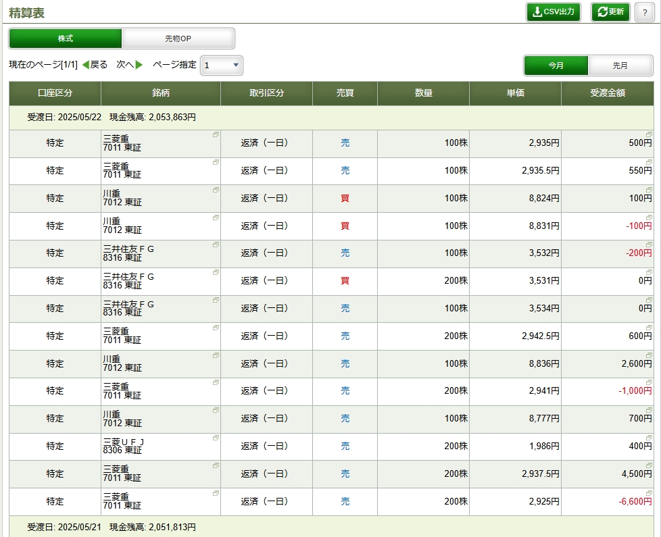The height and width of the screenshot is (537, 661).
Task: Click the 8,836円 unit price cell
Action: click(x=515, y=364)
